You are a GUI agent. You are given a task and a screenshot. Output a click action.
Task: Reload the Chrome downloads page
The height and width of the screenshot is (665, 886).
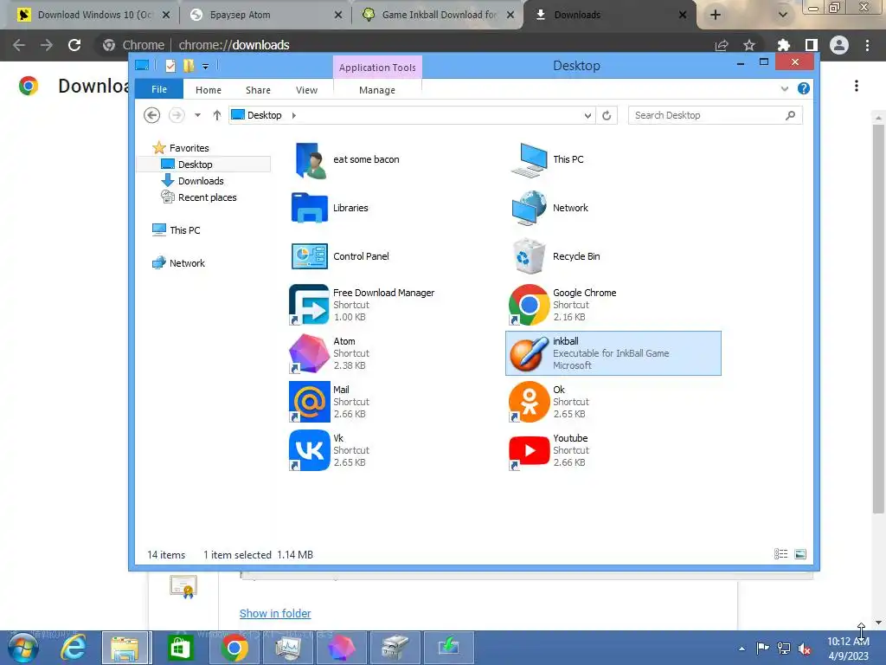coord(74,45)
